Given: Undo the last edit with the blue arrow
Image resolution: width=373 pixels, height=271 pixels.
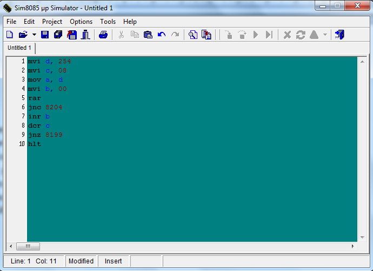Looking at the screenshot, I should [x=162, y=35].
